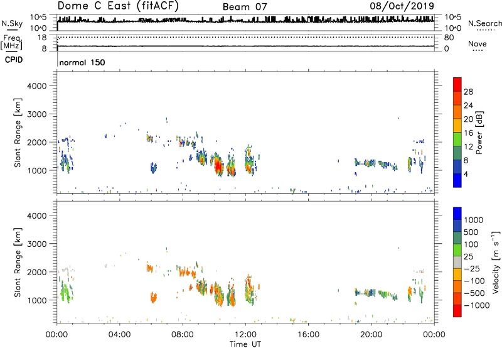Click the "04:00" time axis label

click(119, 335)
